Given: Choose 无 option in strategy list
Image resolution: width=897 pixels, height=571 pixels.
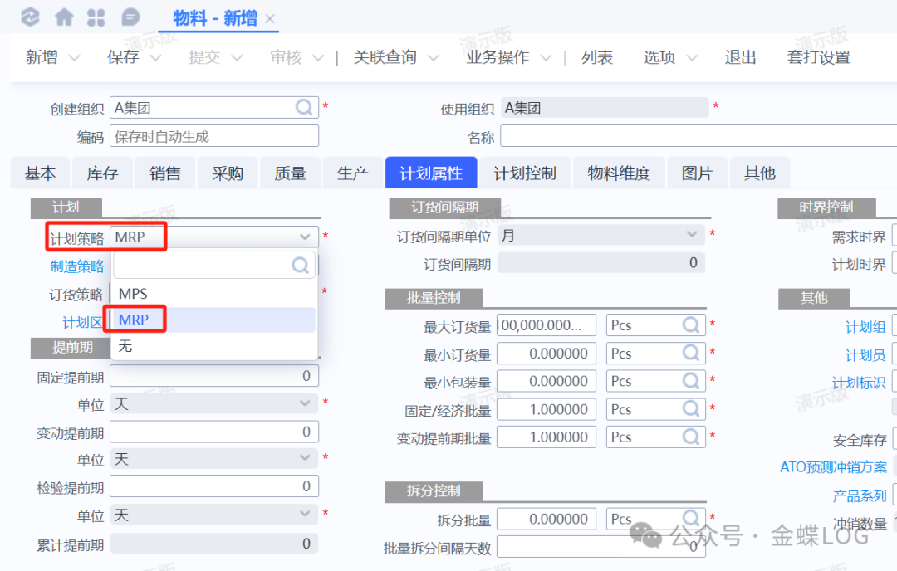Looking at the screenshot, I should click(125, 346).
